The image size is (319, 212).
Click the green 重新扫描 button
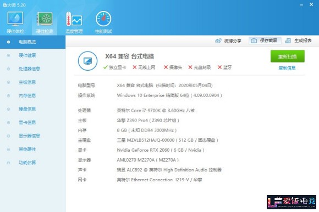pos(287,56)
